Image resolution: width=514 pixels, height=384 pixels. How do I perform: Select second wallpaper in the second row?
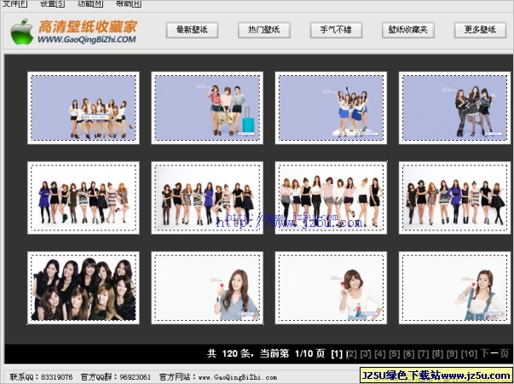(x=207, y=198)
